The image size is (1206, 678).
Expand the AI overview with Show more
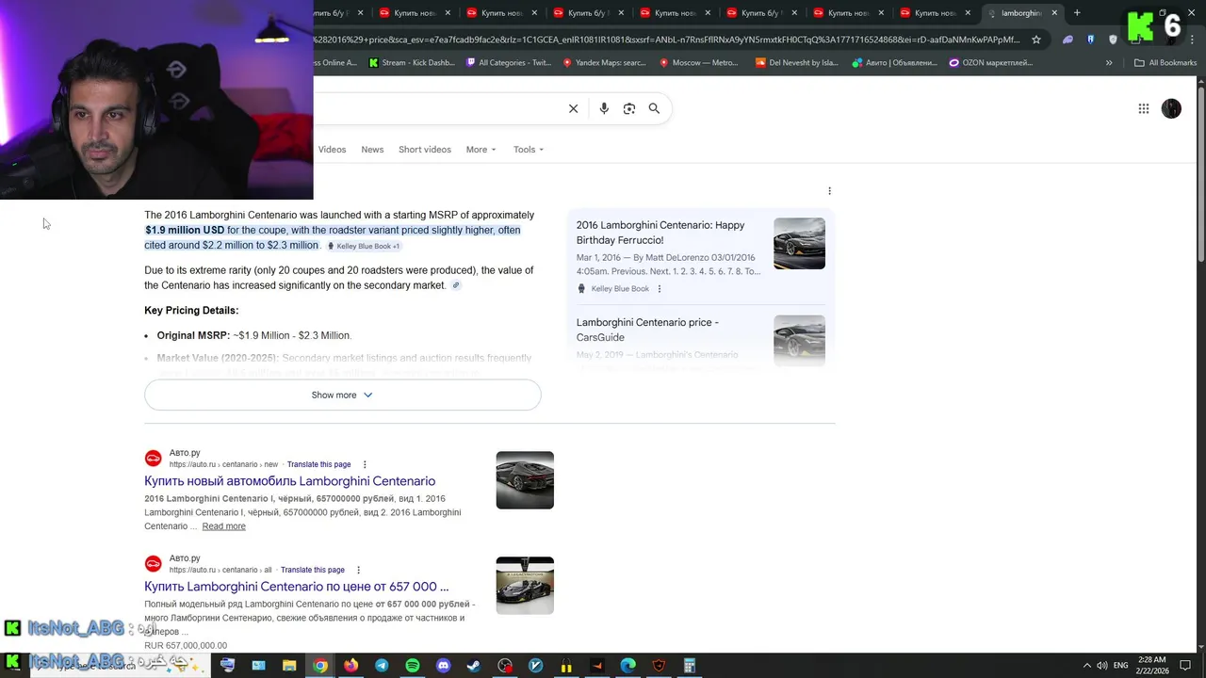342,395
